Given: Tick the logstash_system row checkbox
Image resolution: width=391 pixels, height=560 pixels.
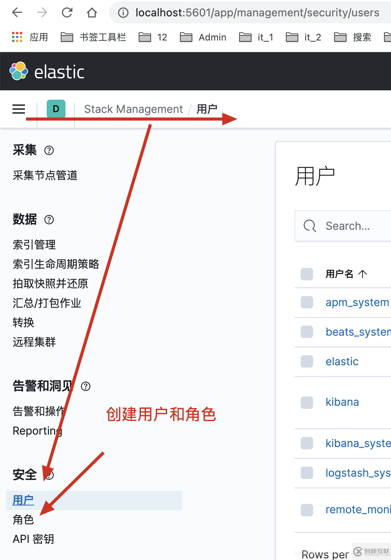Looking at the screenshot, I should pyautogui.click(x=307, y=473).
